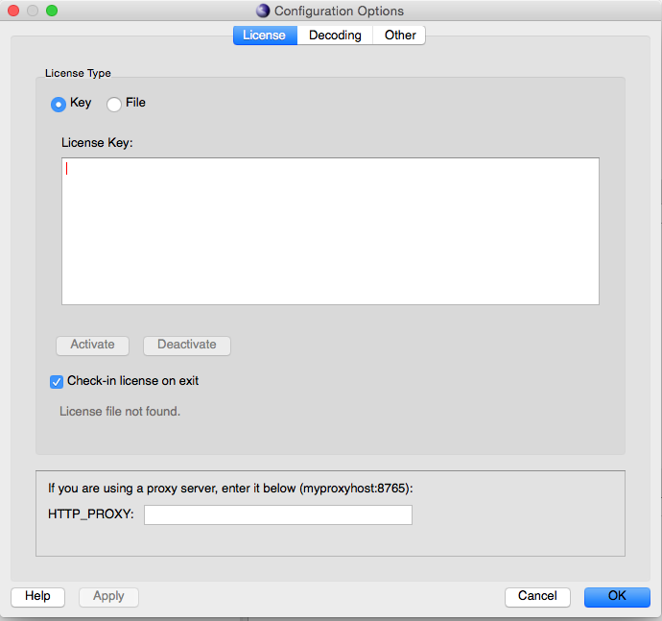Click the Apply button
The width and height of the screenshot is (662, 621).
tap(108, 596)
